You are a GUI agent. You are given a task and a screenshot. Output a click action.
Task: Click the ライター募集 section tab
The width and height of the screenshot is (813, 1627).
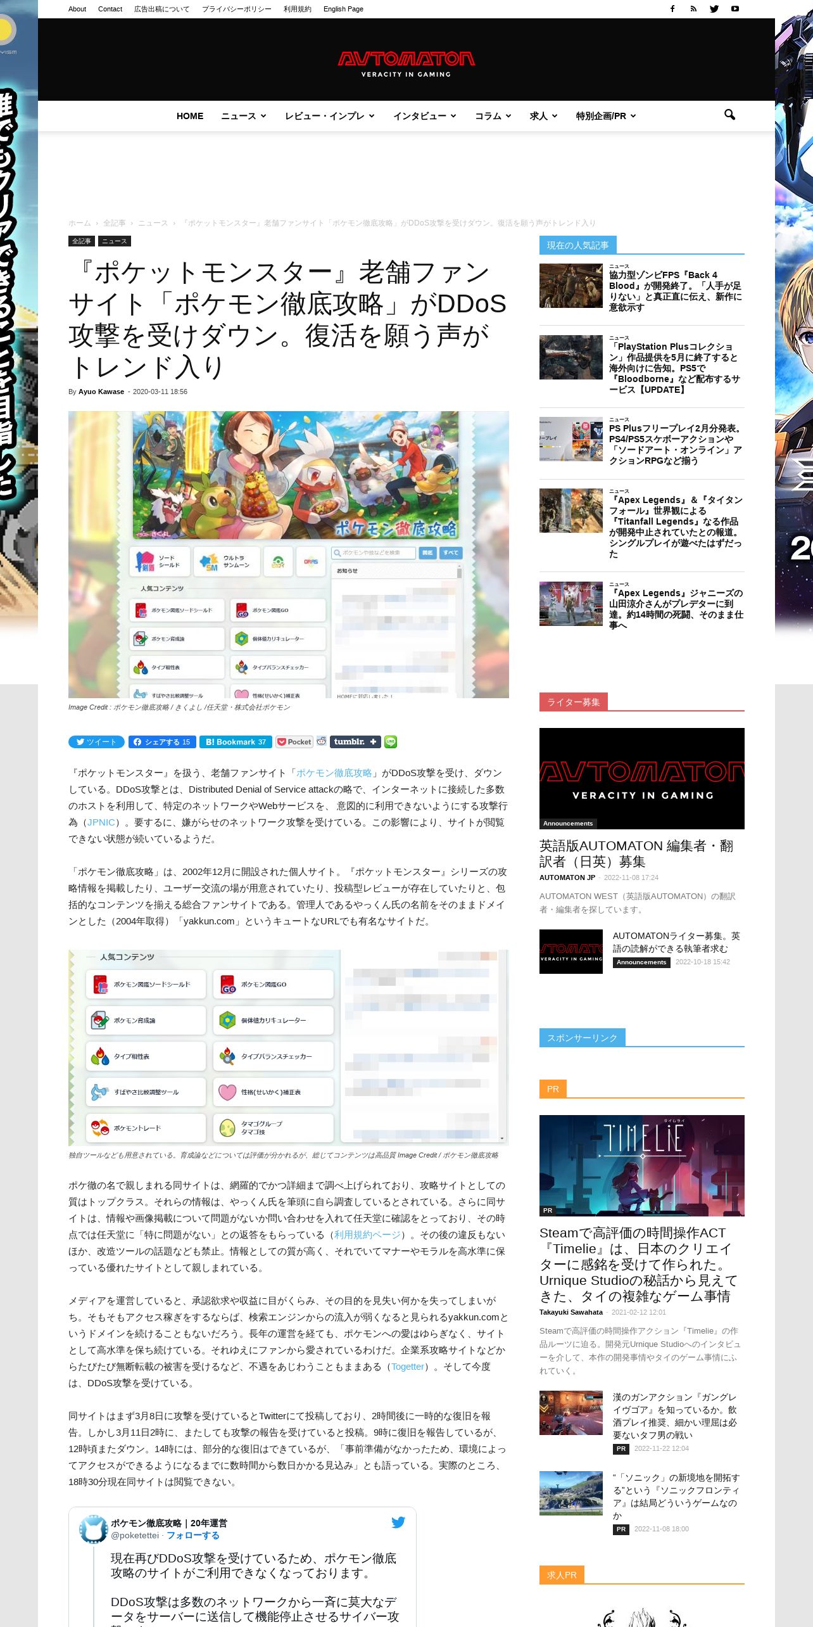coord(574,702)
